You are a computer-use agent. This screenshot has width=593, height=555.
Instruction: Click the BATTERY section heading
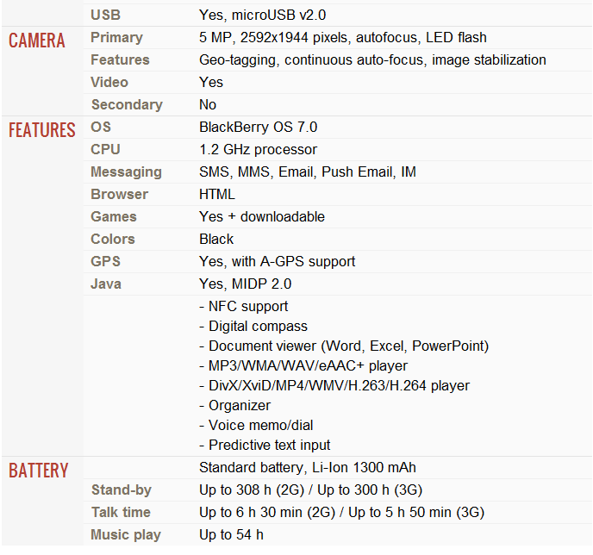coord(39,471)
